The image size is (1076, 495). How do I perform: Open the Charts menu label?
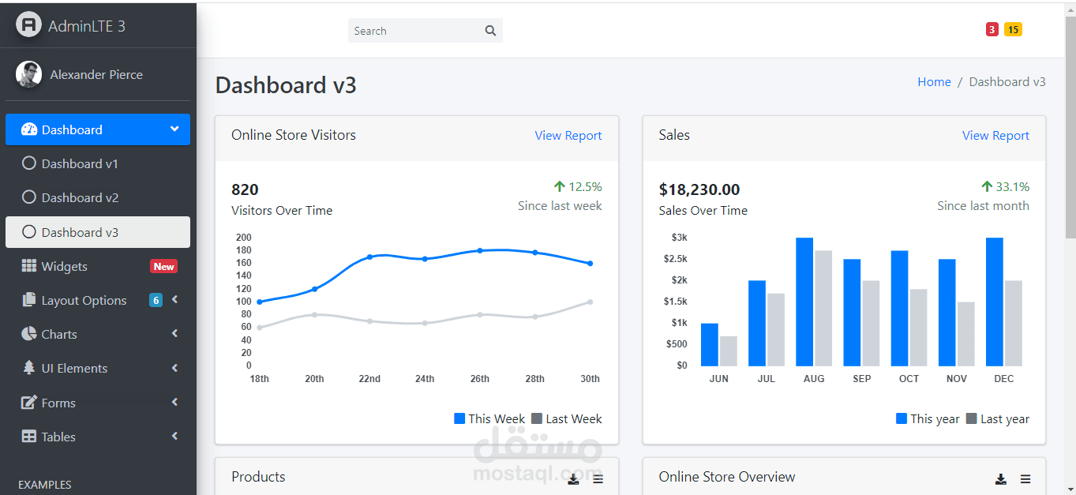point(59,334)
